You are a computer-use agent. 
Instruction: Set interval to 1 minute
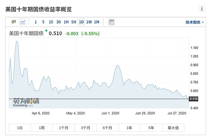36,22
